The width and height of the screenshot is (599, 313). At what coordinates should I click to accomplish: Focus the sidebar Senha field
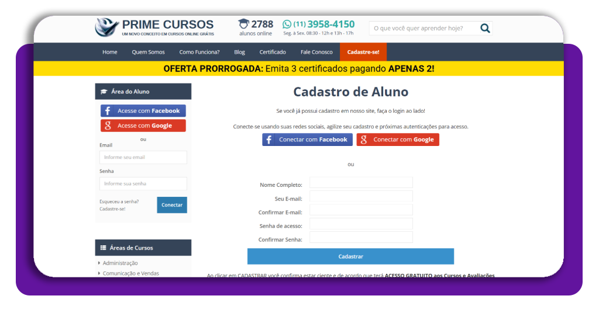tap(143, 184)
